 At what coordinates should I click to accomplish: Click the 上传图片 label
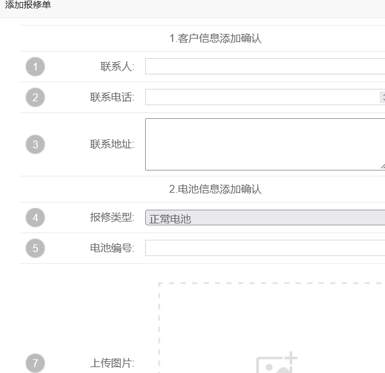point(112,363)
